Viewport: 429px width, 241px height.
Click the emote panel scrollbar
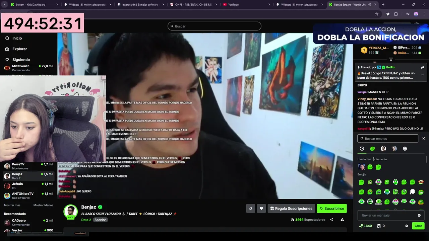tap(426, 160)
